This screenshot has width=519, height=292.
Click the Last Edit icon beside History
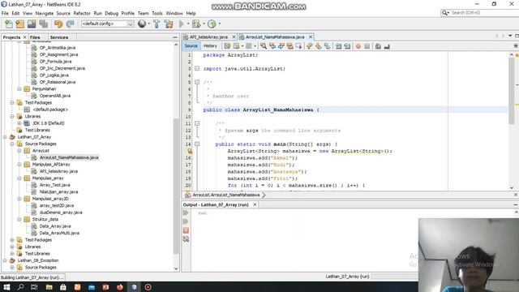(227, 46)
